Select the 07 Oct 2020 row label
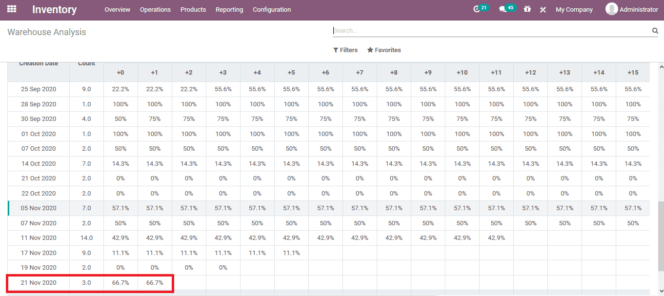Screen dimensions: 664x296 [x=39, y=149]
